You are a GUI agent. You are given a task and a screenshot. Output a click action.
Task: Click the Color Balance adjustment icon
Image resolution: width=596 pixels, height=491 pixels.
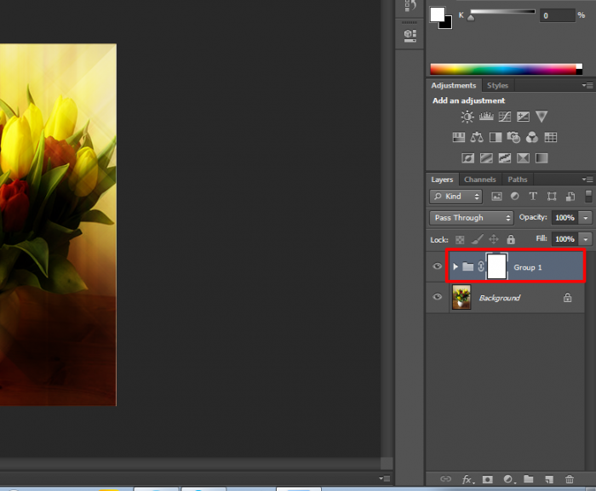(477, 137)
